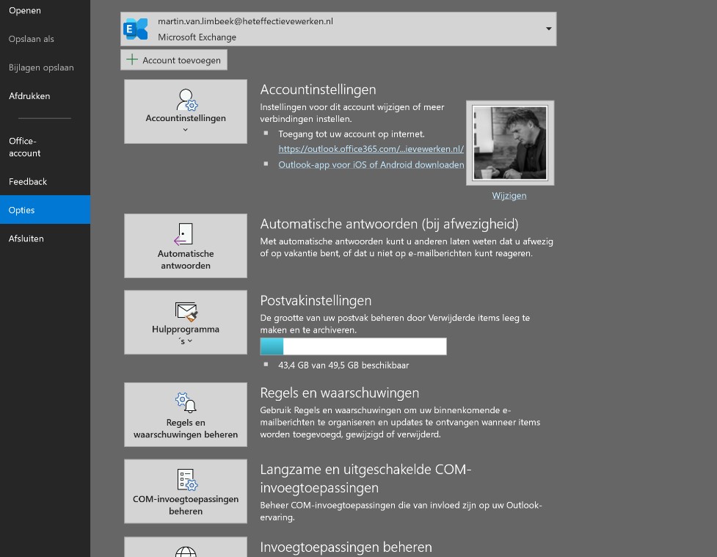Click Regels en waarschuwingen beheren button label

pyautogui.click(x=186, y=429)
